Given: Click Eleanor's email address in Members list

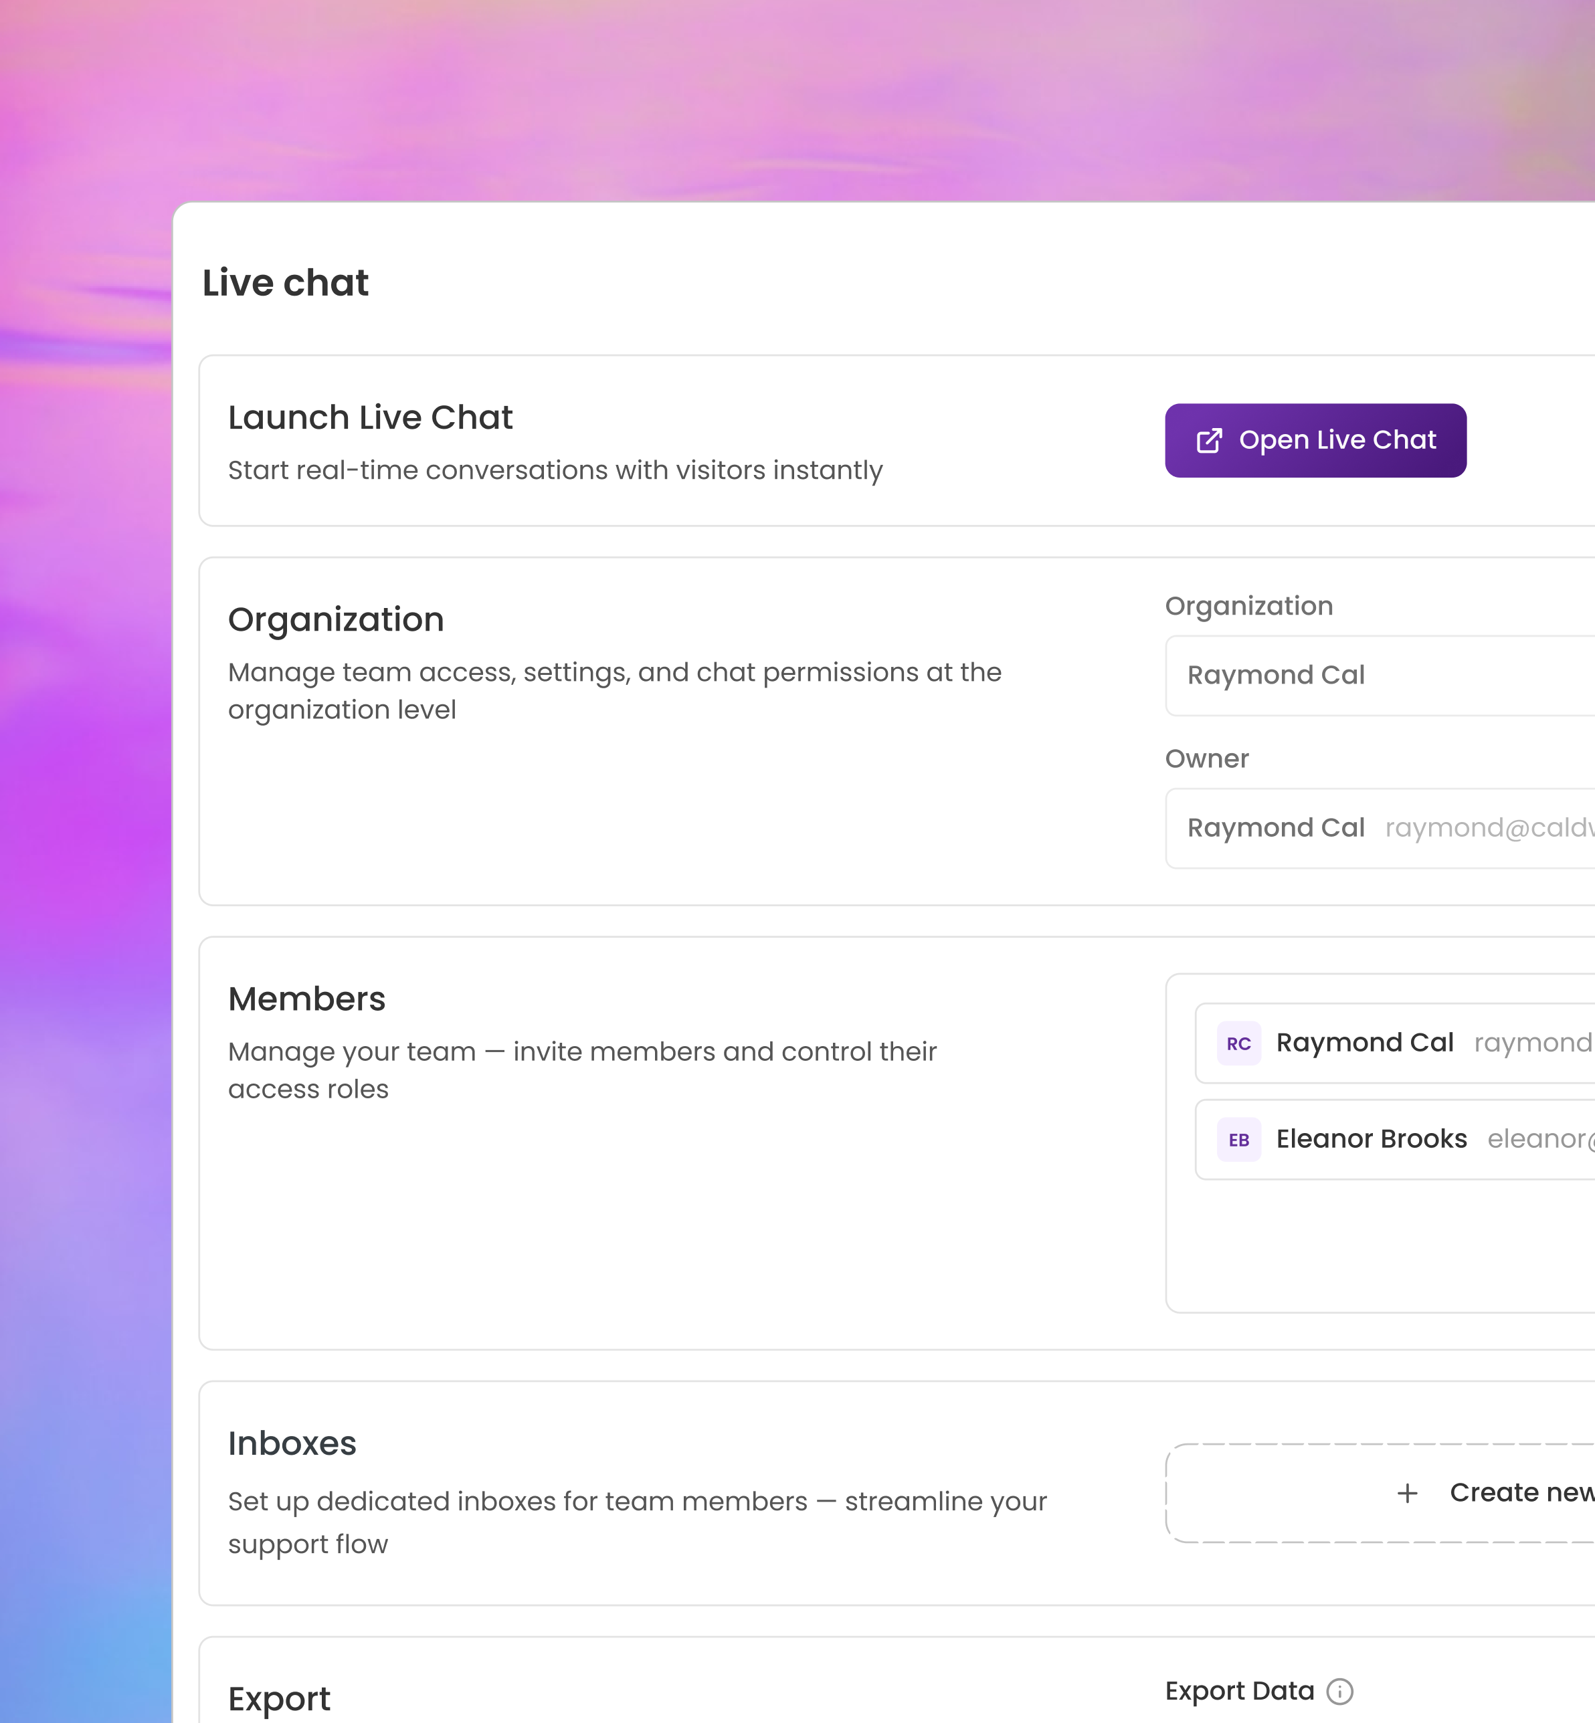Looking at the screenshot, I should point(1539,1139).
